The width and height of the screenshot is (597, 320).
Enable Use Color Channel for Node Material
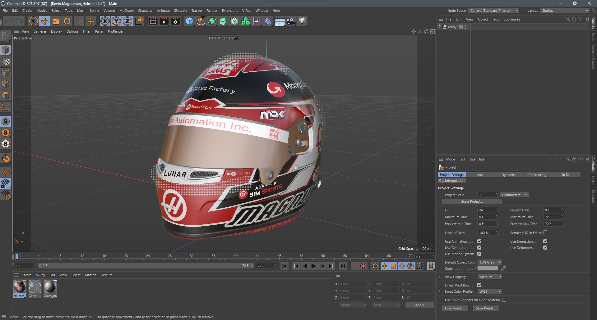click(x=504, y=300)
